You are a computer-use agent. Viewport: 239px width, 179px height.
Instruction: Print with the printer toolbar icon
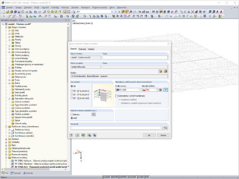(26, 12)
